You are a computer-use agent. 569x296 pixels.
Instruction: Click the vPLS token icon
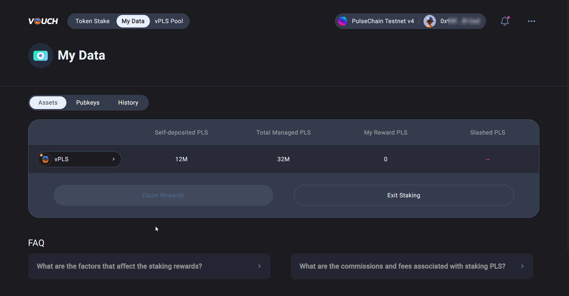[x=45, y=159]
